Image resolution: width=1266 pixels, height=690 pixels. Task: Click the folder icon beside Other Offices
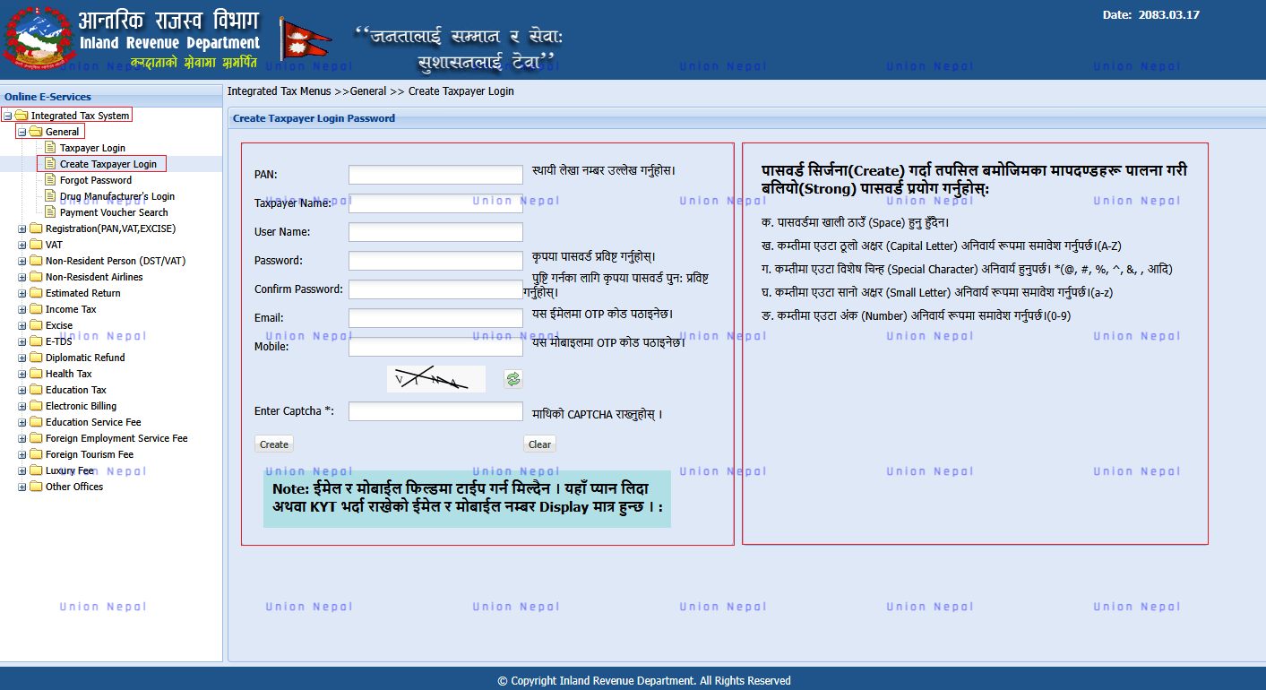coord(36,487)
